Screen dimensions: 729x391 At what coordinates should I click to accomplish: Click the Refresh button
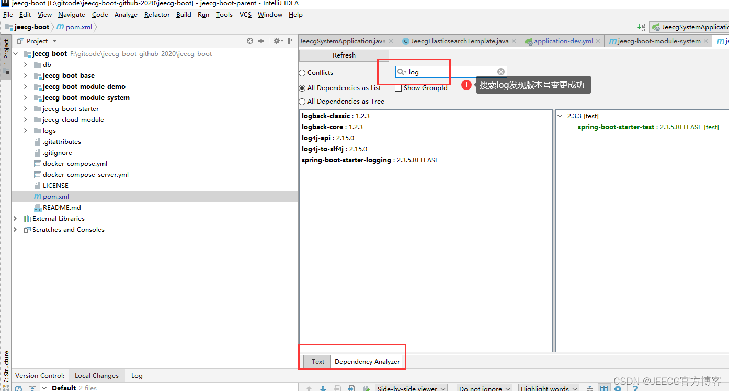point(344,55)
